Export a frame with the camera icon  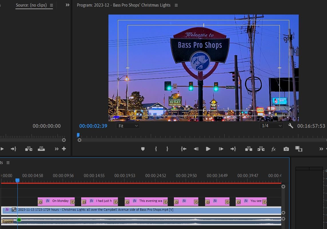click(x=286, y=149)
